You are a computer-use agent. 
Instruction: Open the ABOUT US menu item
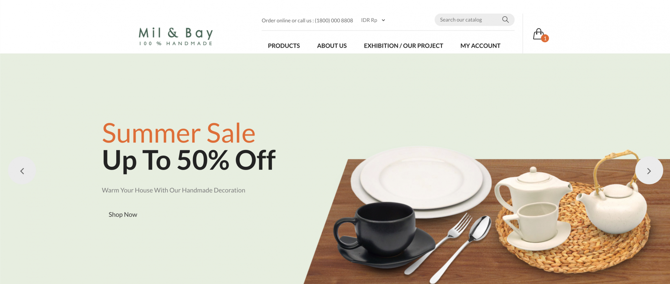[332, 46]
